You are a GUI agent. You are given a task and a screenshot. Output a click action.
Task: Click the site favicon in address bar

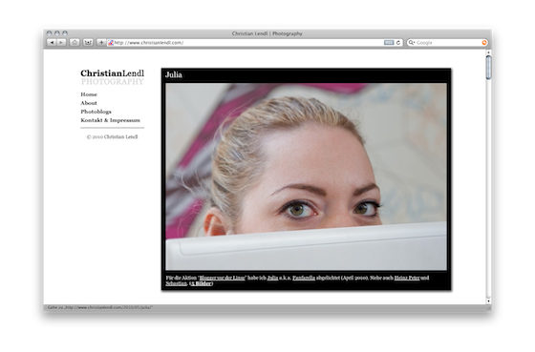point(111,43)
